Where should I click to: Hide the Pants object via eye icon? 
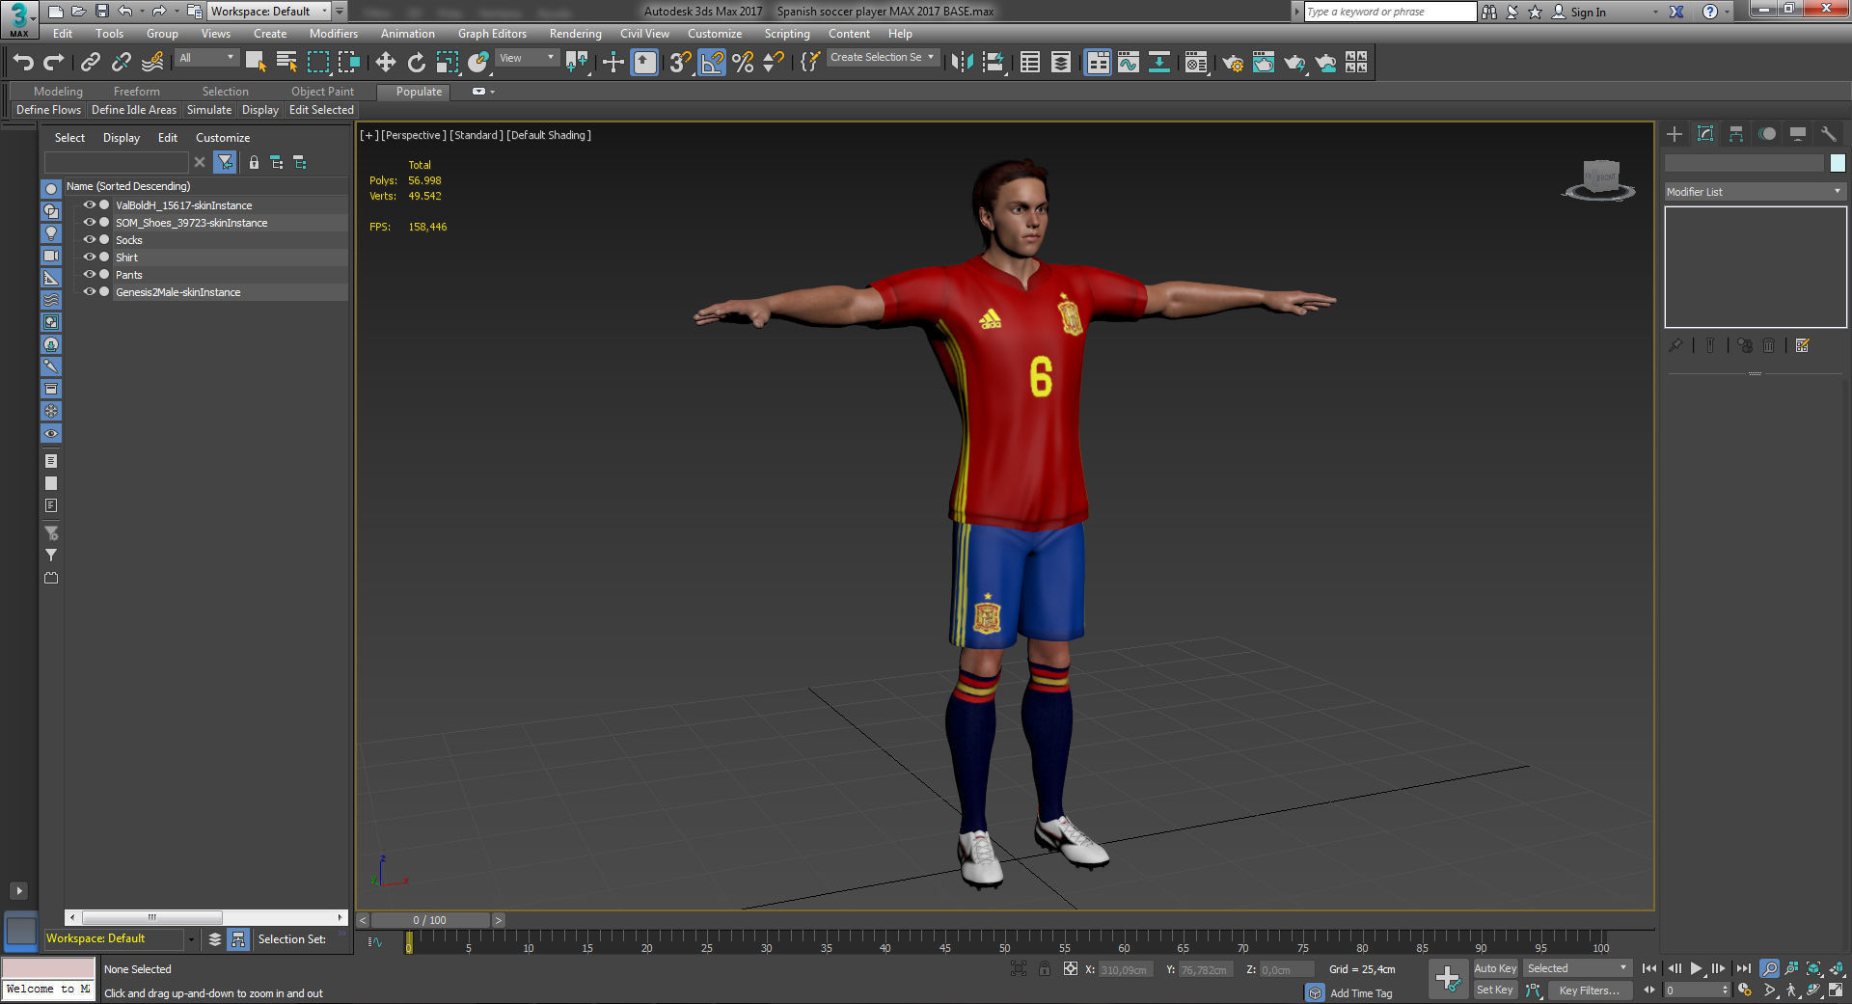[x=89, y=275]
